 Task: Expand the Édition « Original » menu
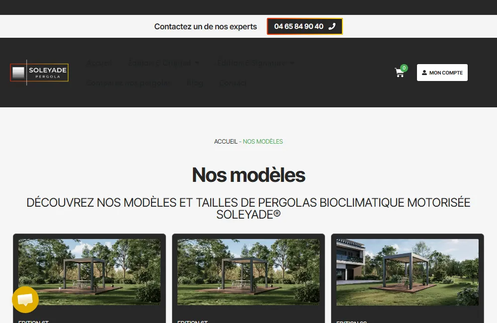pos(163,63)
